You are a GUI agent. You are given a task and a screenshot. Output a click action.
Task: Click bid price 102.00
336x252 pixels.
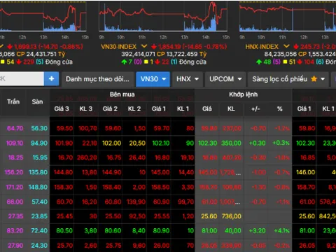(112, 143)
